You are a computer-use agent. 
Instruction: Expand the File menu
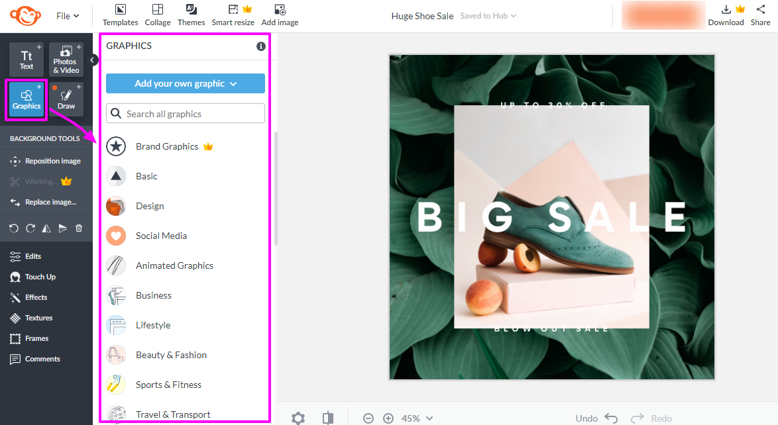coord(68,16)
